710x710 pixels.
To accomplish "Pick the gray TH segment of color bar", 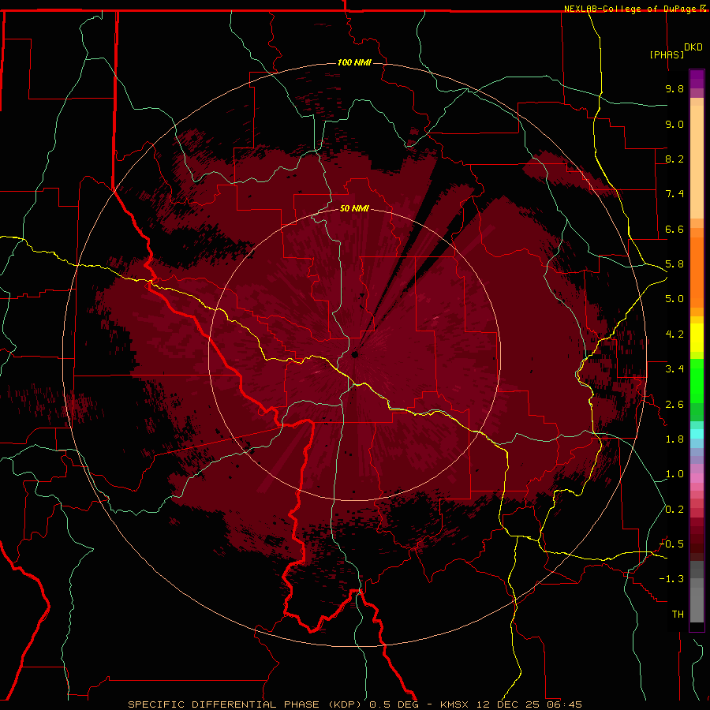I will click(697, 605).
